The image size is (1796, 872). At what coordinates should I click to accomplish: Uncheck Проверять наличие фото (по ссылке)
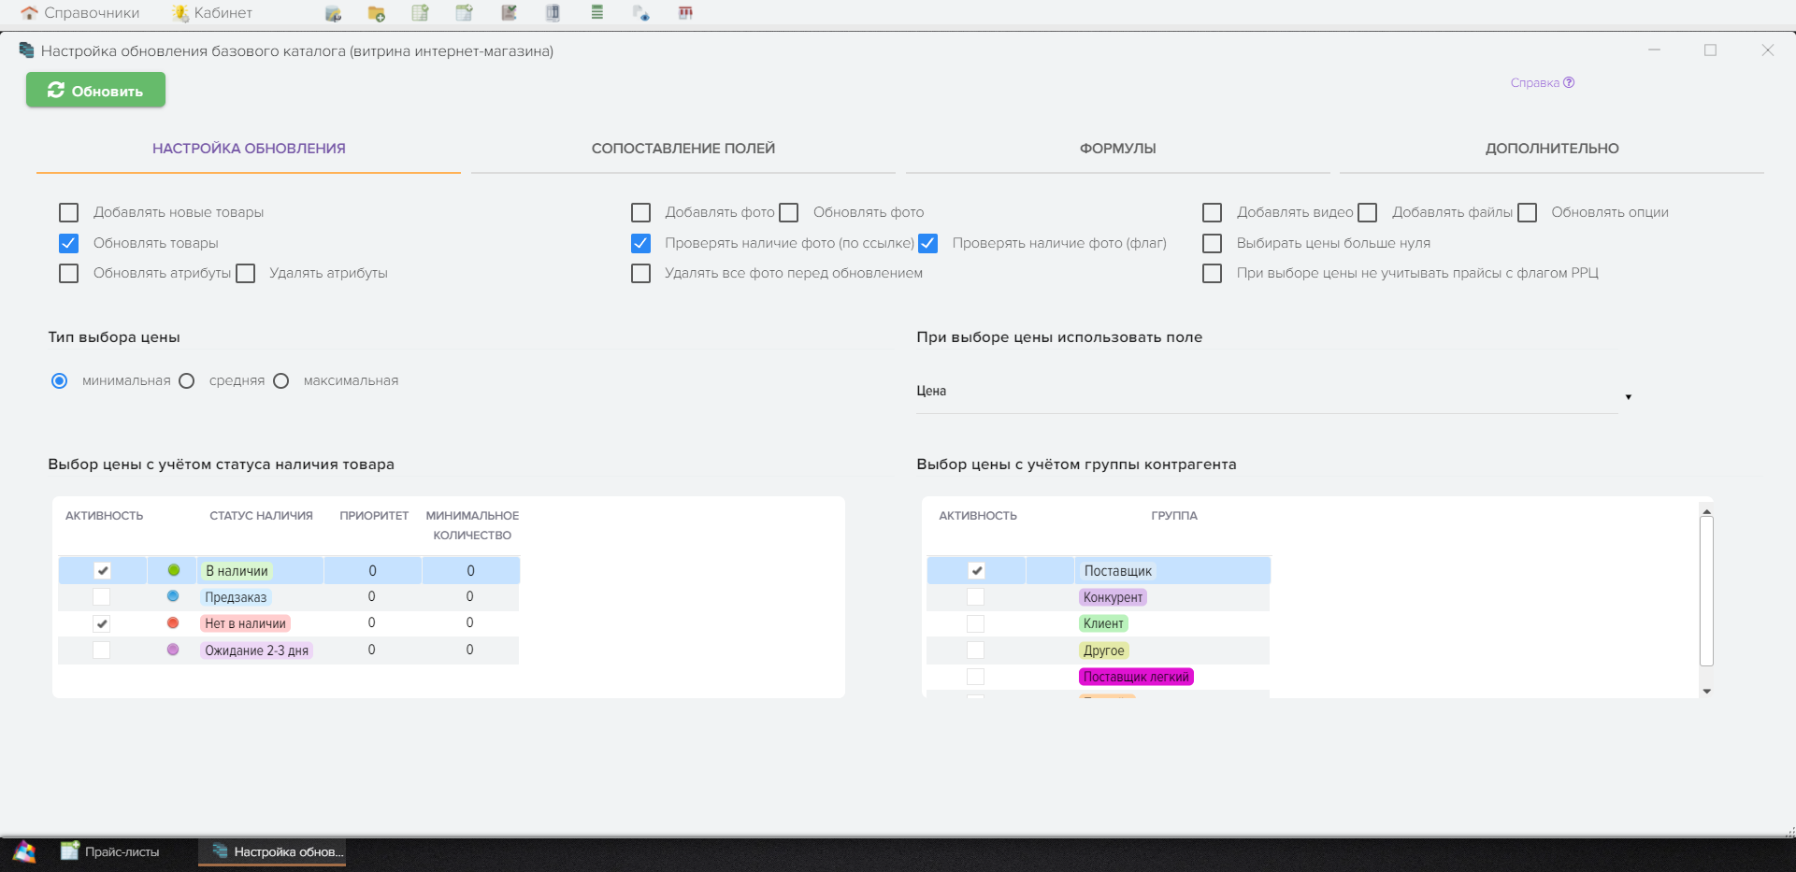pos(640,243)
